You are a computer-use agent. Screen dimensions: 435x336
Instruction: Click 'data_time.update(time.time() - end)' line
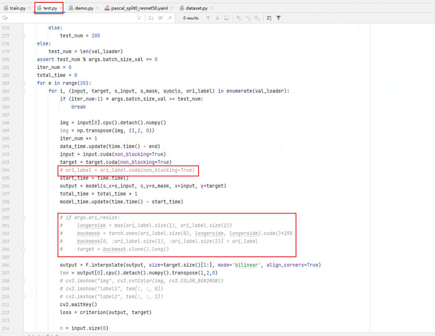click(110, 146)
